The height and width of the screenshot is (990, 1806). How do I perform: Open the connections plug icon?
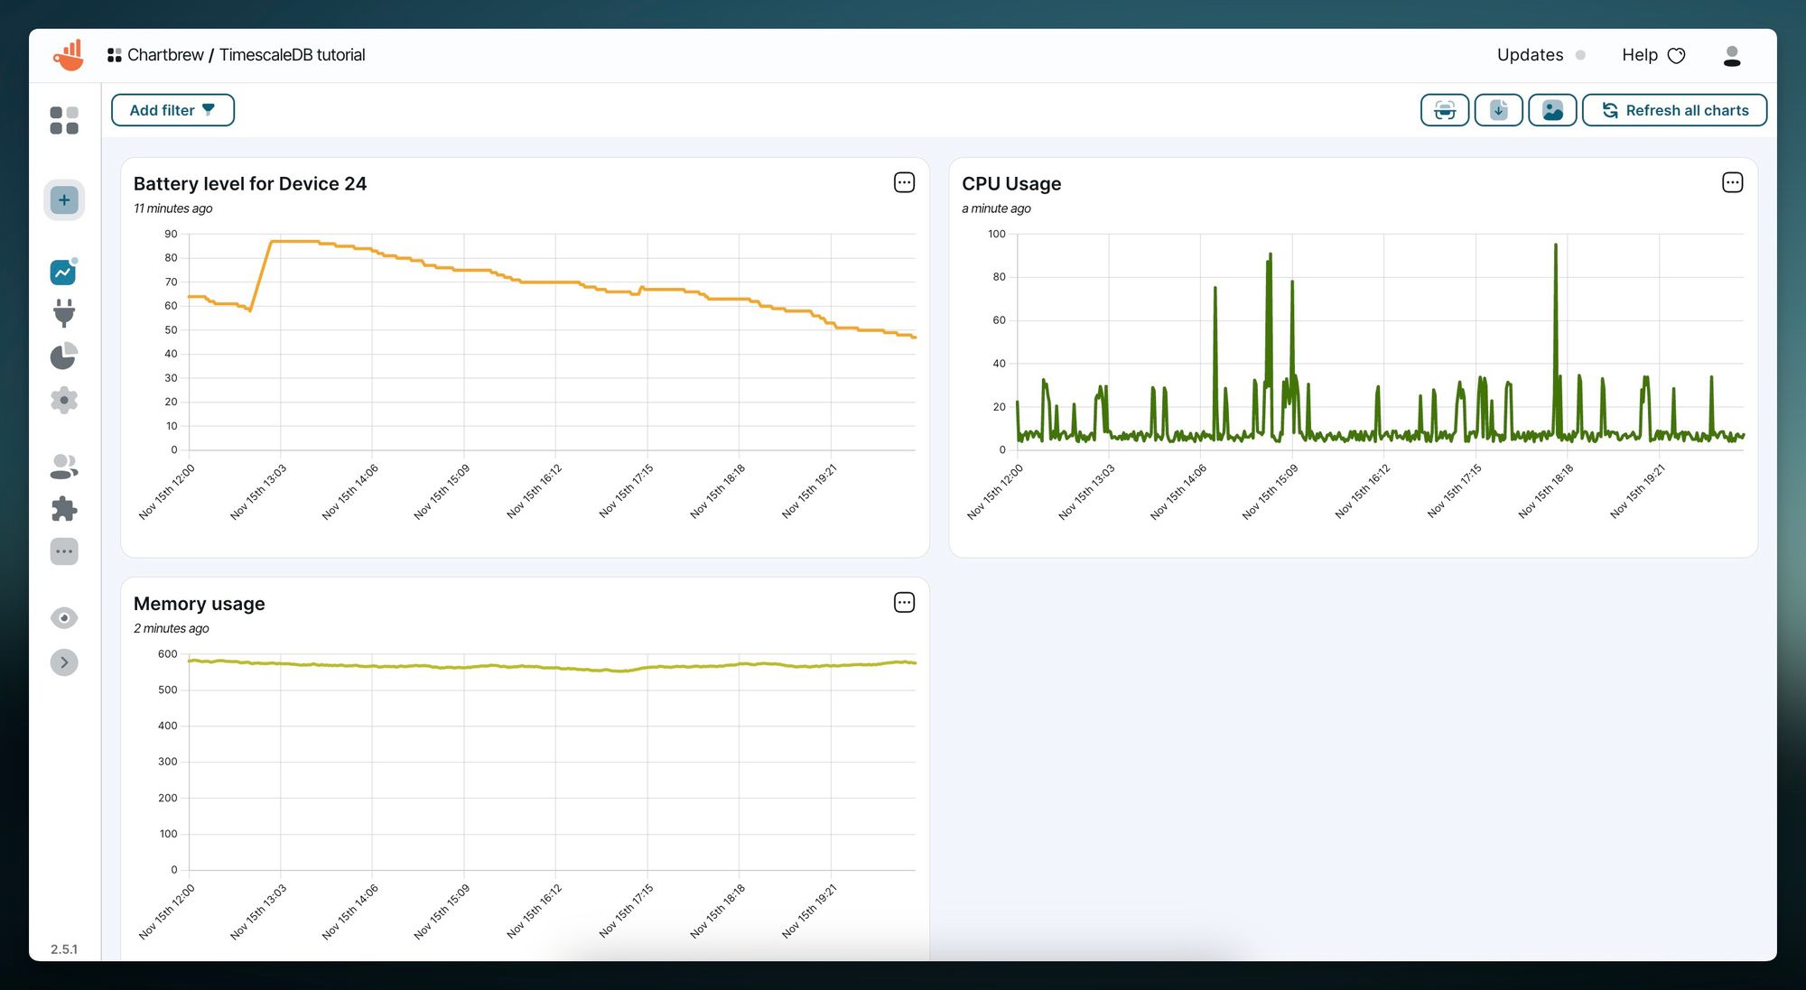coord(64,313)
